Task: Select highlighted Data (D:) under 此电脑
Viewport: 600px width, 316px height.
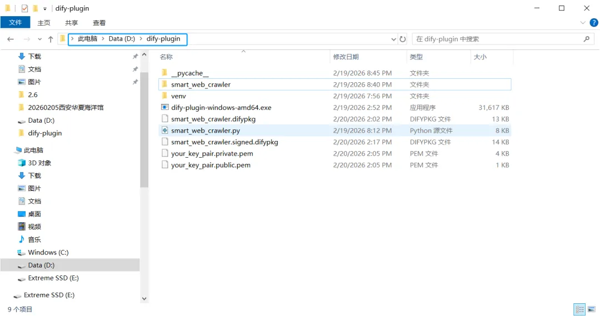Action: point(70,265)
